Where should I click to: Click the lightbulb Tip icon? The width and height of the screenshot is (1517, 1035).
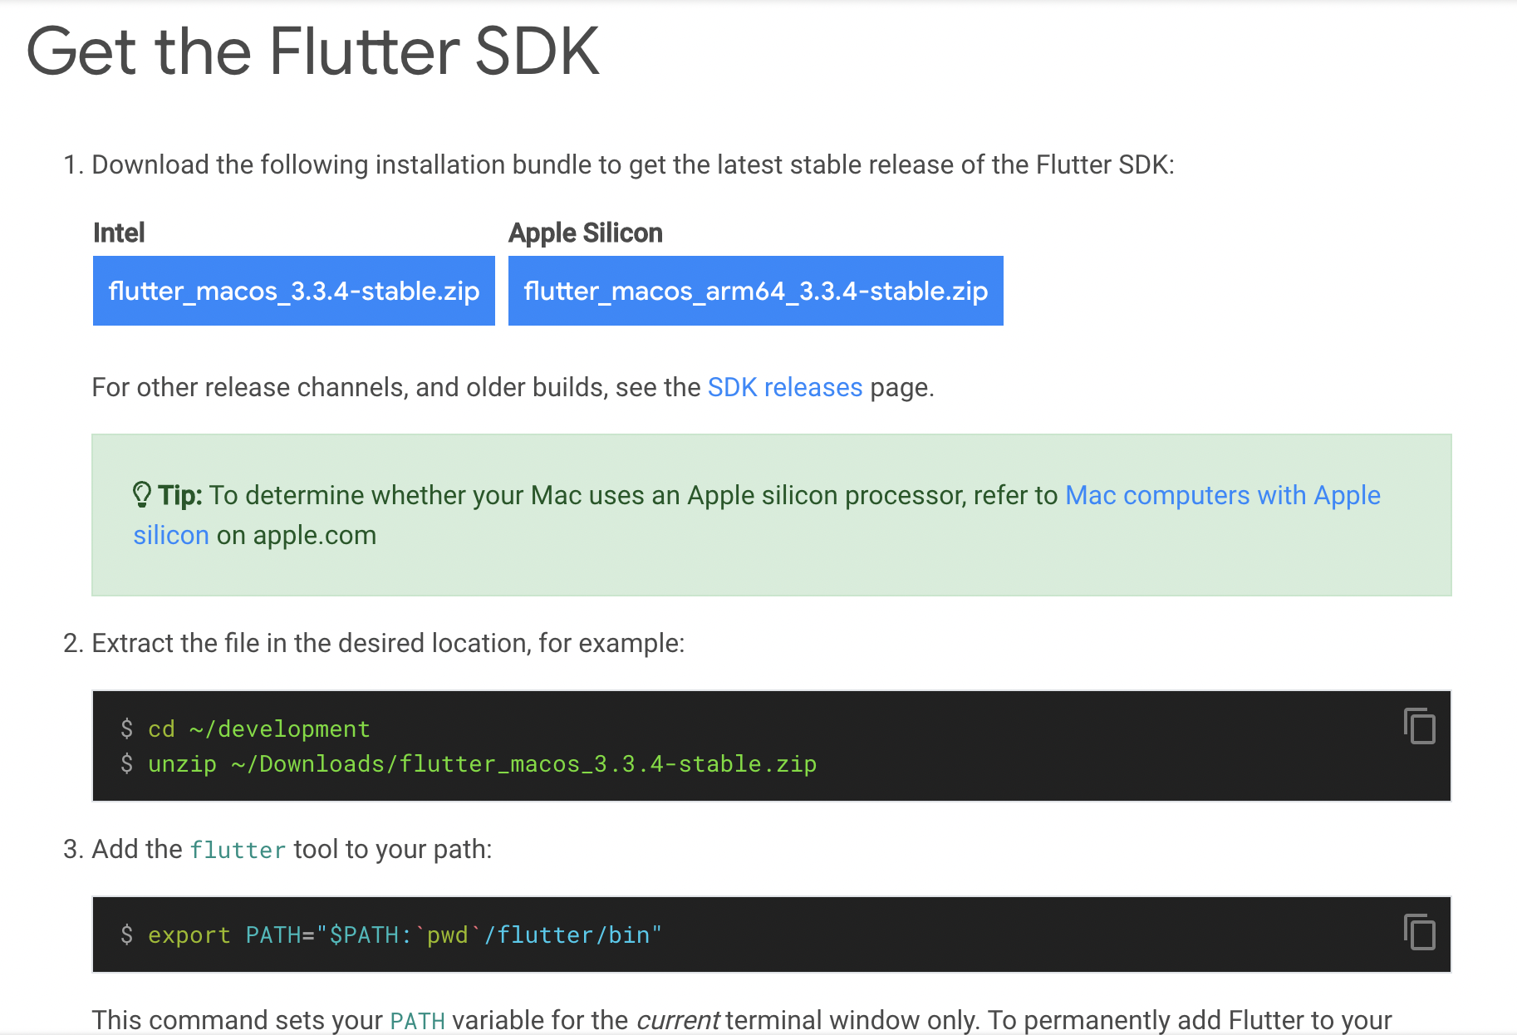[x=142, y=495]
